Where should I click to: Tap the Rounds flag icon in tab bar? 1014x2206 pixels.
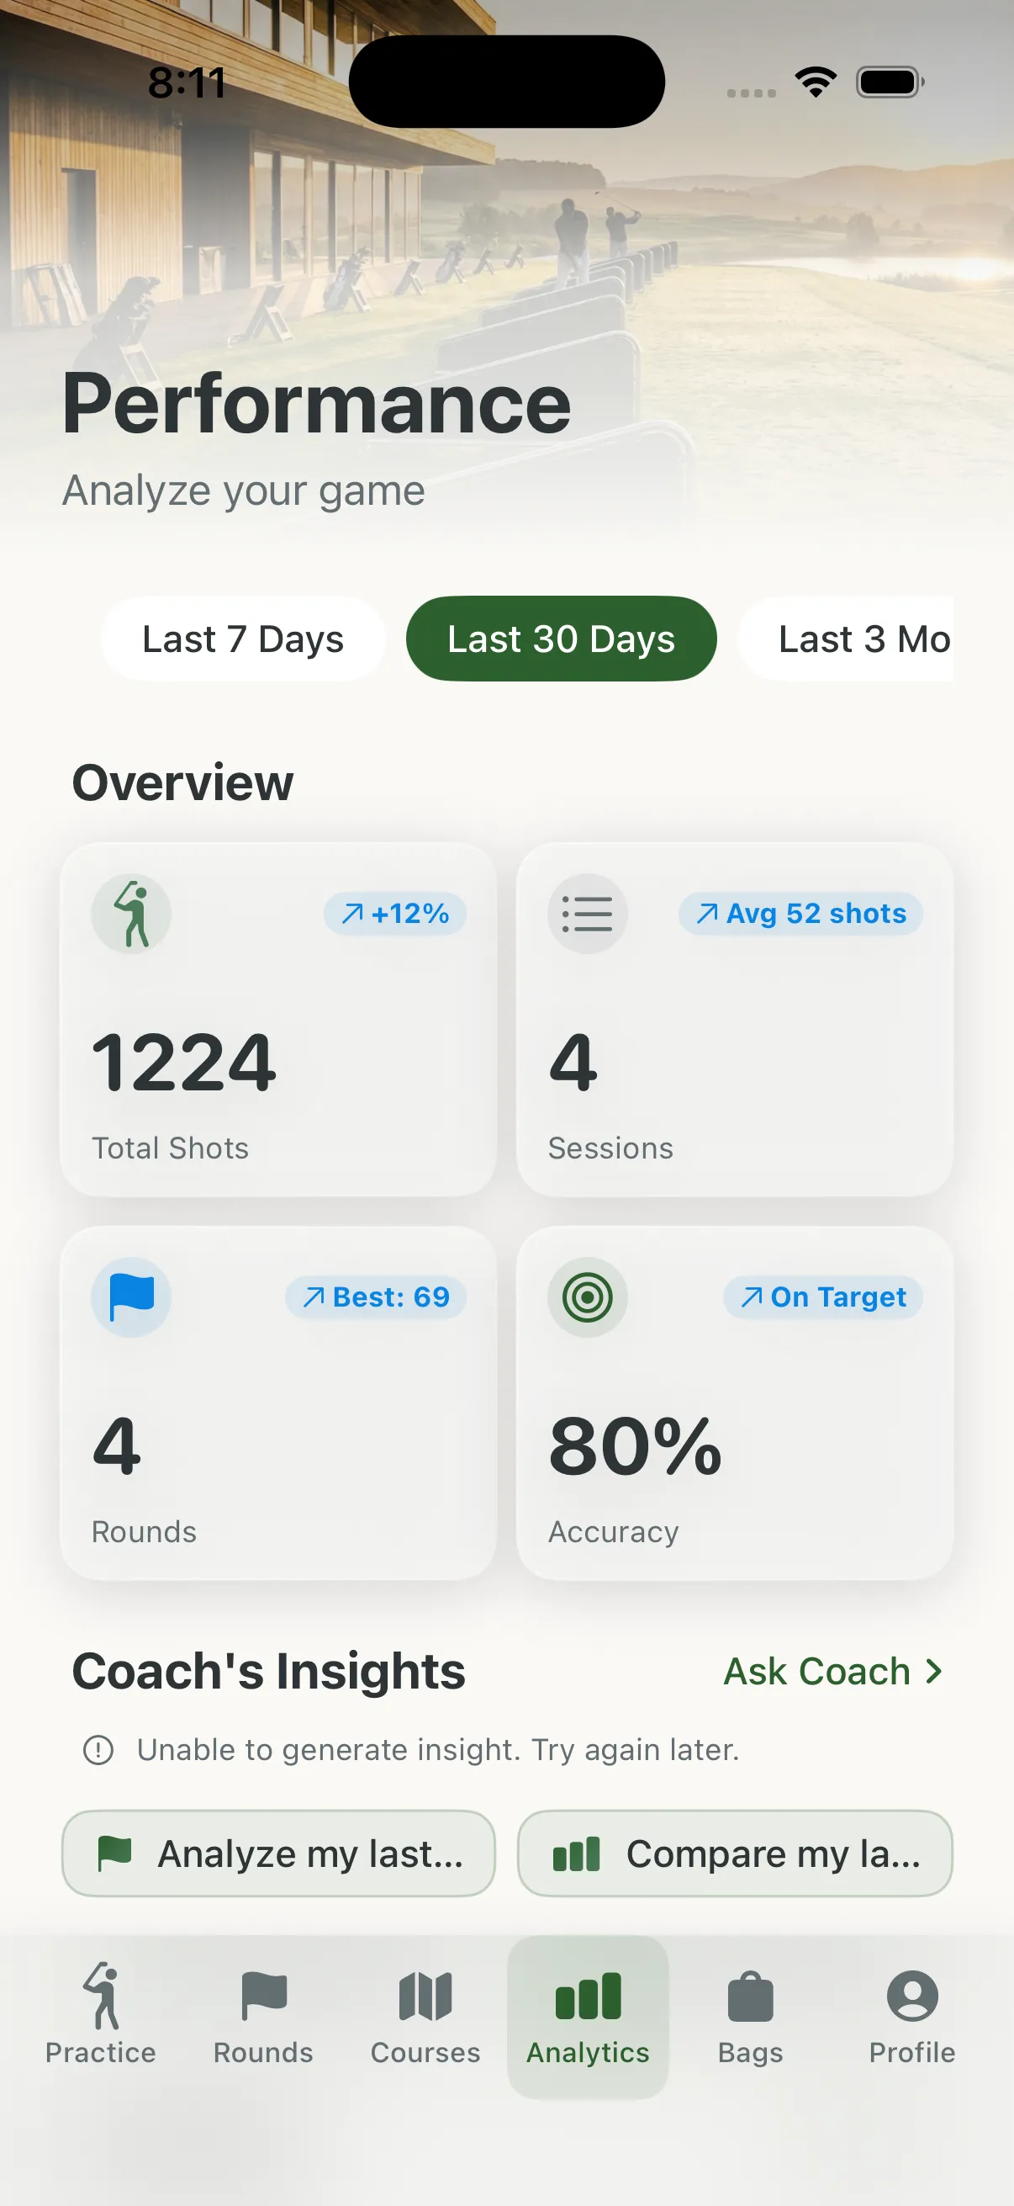tap(263, 1996)
